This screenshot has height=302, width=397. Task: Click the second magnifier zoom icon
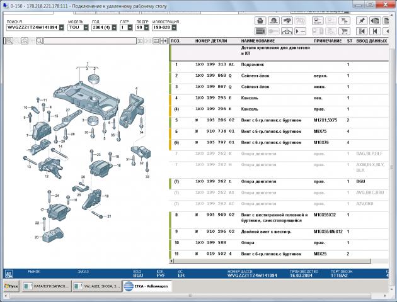point(25,41)
